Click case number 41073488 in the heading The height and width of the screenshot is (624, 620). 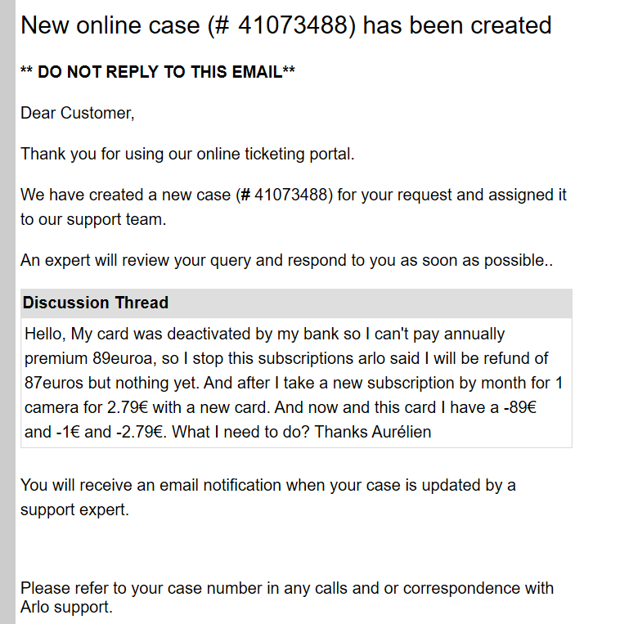tap(294, 25)
